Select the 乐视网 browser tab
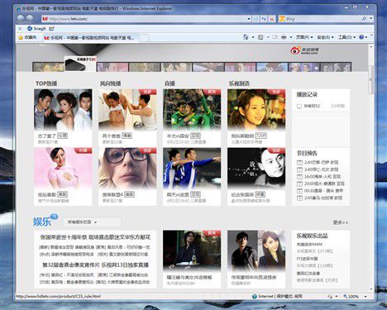387x310 pixels. pos(89,37)
